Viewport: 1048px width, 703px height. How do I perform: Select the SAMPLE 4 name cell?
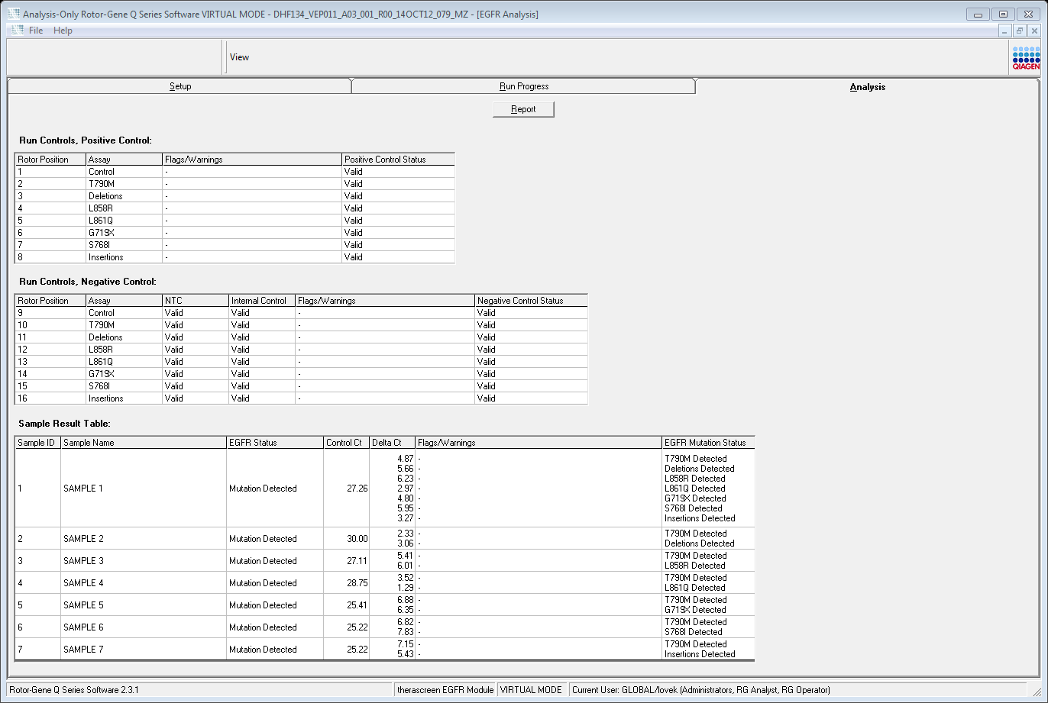144,583
